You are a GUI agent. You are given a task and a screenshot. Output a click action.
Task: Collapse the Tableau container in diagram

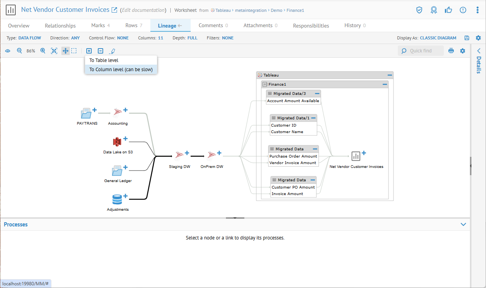[x=390, y=75]
